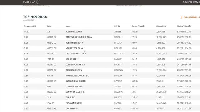This screenshot has height=112, width=200.
Task: Click the 675,089,632.70 market value
Action: tap(184, 32)
